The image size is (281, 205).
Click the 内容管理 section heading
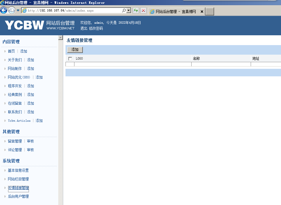(11, 41)
